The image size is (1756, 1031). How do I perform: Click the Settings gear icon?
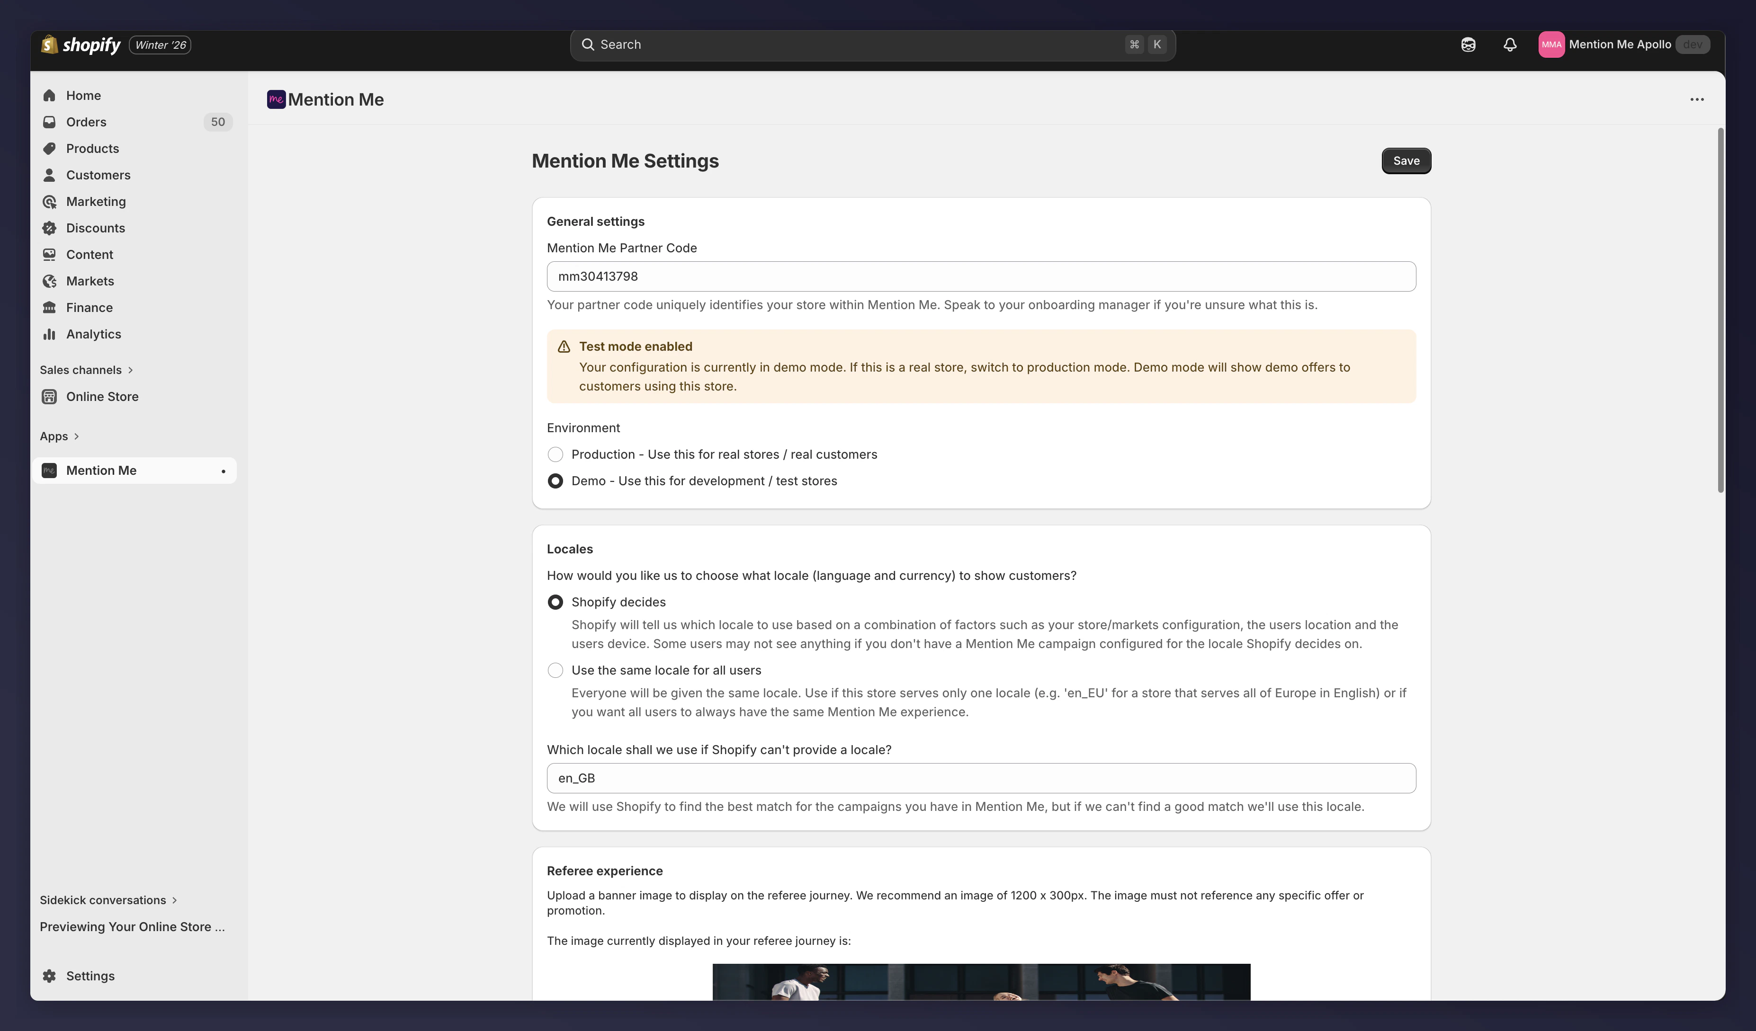coord(49,976)
